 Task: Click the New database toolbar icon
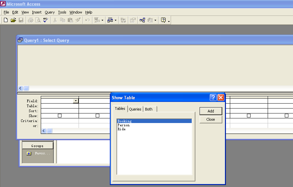[6, 20]
